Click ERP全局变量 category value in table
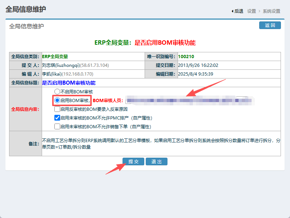 (55, 57)
